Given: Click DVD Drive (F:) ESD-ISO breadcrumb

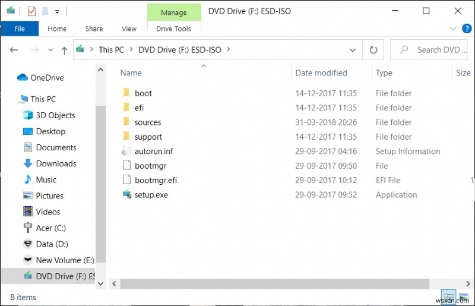Looking at the screenshot, I should click(180, 50).
